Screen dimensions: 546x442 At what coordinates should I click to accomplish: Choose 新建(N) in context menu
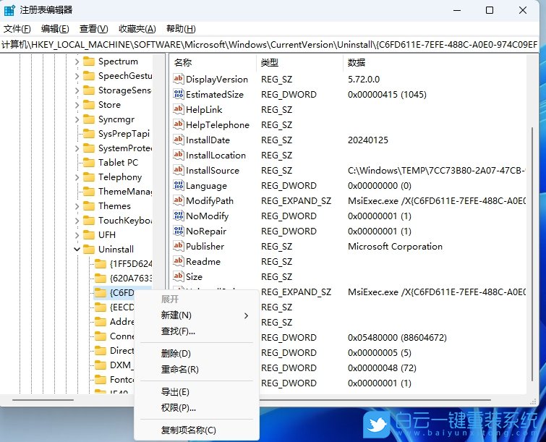(x=197, y=315)
